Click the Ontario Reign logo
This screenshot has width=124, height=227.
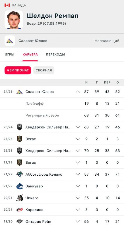pos(19,221)
